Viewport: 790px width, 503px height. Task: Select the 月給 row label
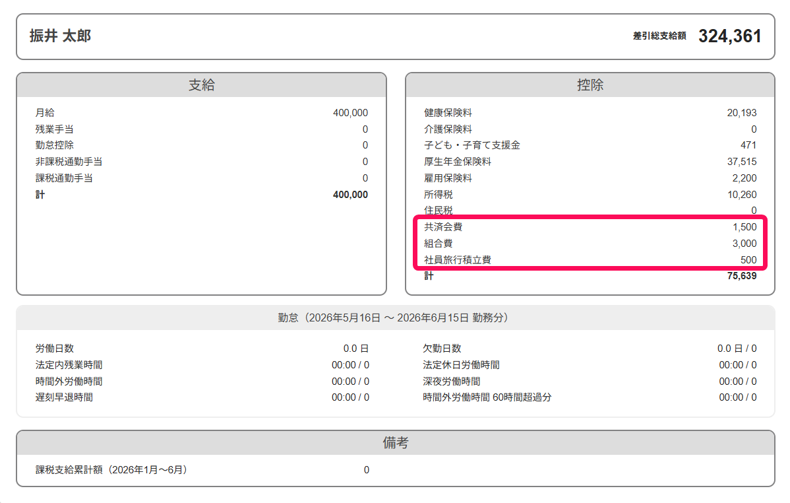[45, 113]
